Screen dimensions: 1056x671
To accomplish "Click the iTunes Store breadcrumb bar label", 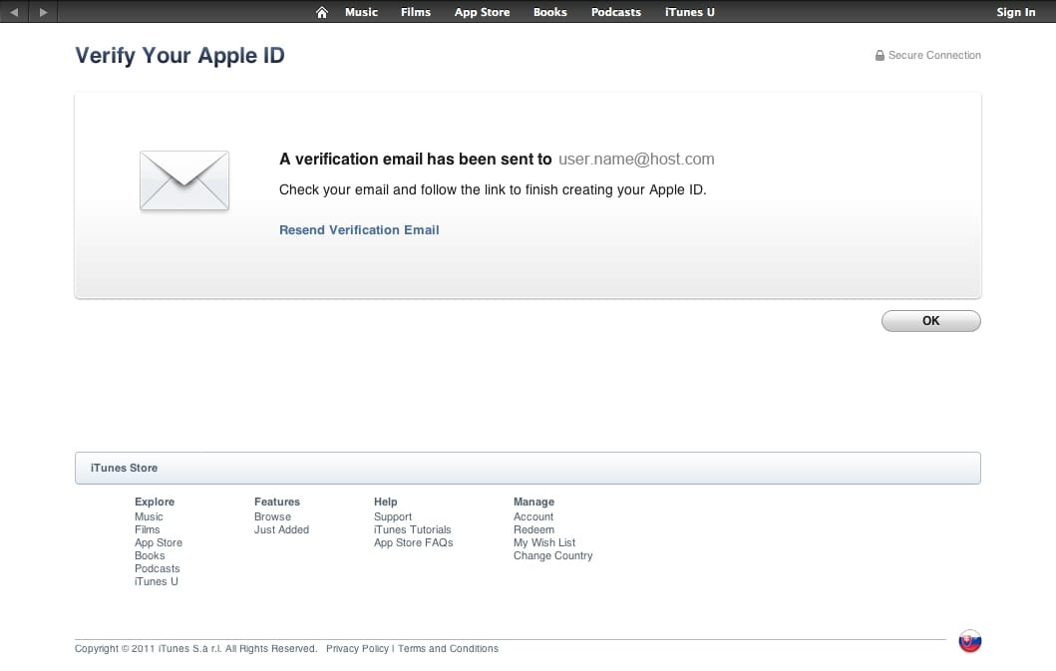I will click(x=124, y=468).
